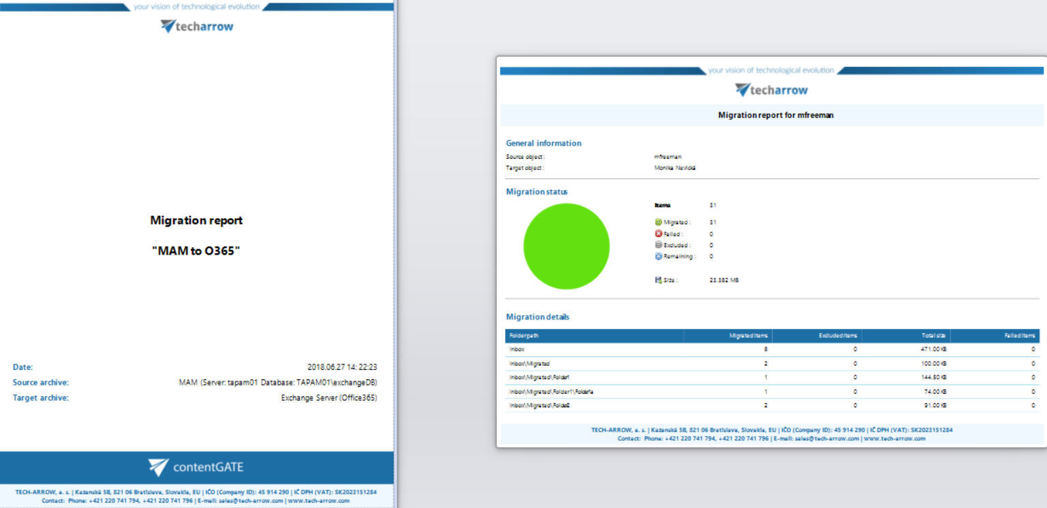Open www.tech-arrow.com link on the mfreeman report footer
The height and width of the screenshot is (508, 1047).
tap(895, 439)
